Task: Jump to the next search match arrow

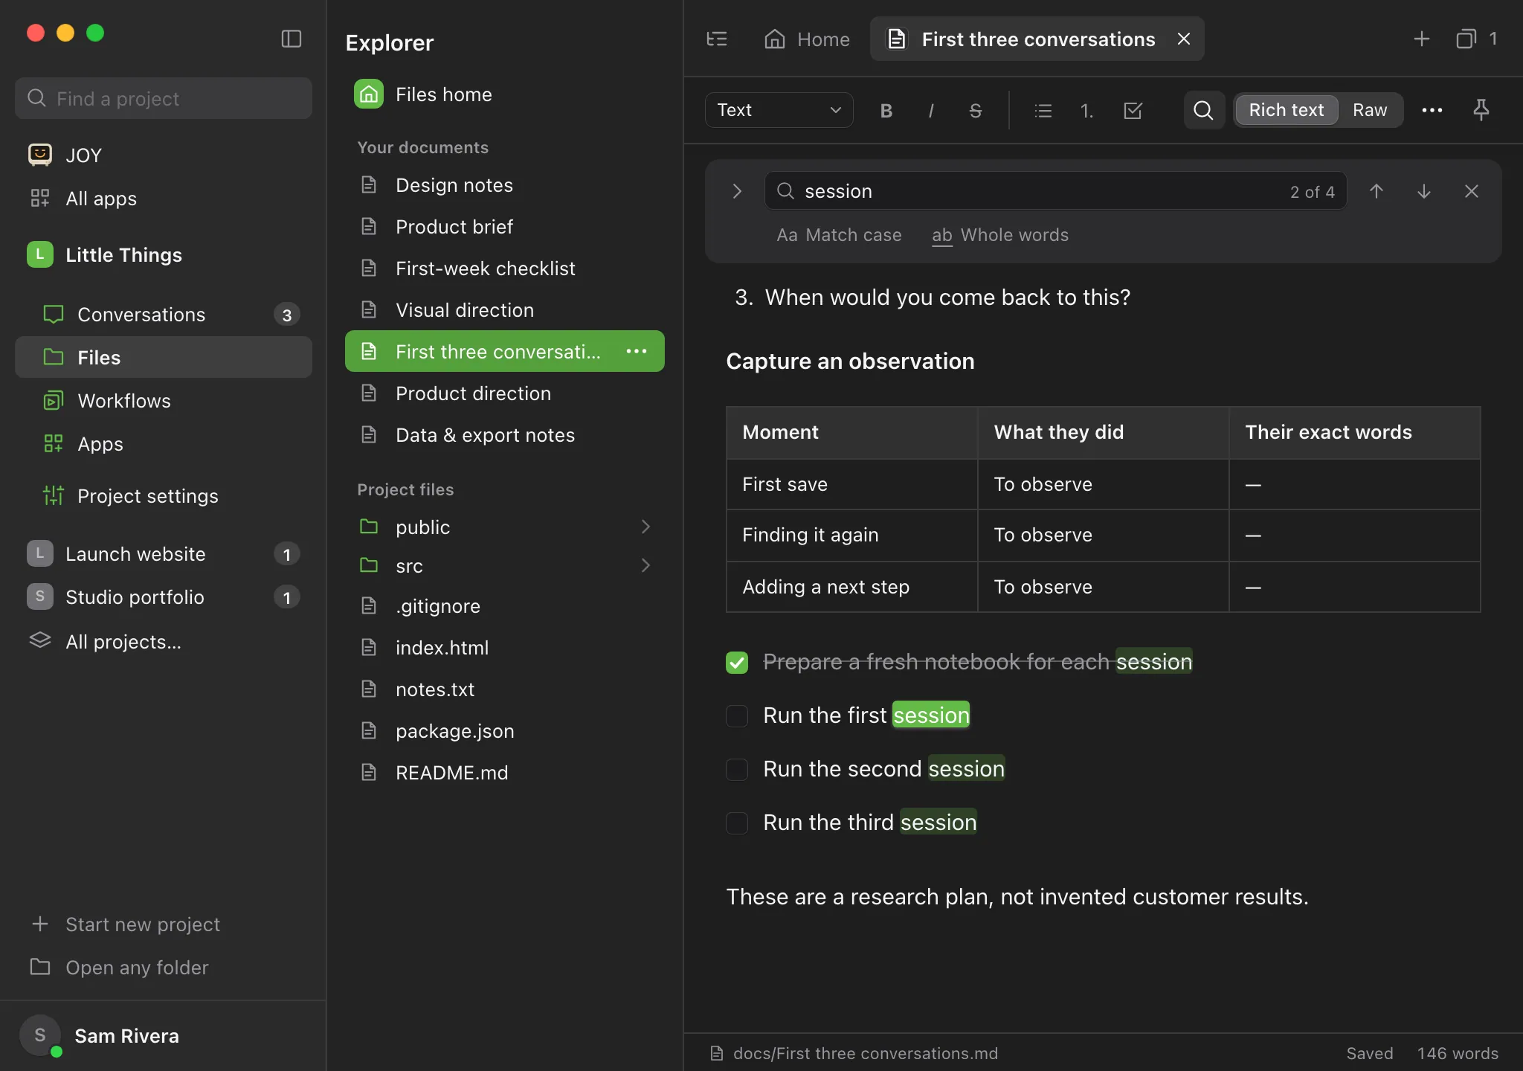Action: pos(1423,191)
